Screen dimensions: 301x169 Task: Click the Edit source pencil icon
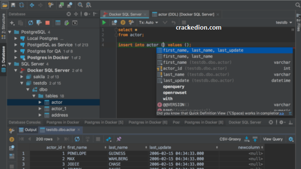click(x=66, y=23)
